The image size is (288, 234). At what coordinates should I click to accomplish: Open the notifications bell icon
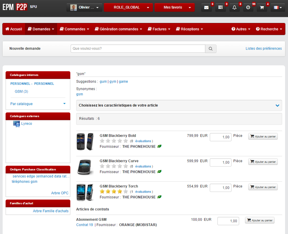[234, 8]
